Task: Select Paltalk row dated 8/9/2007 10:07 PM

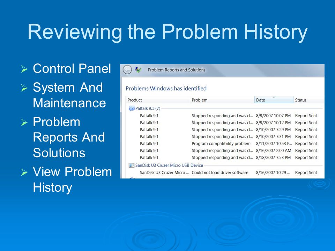Action: tap(228, 116)
